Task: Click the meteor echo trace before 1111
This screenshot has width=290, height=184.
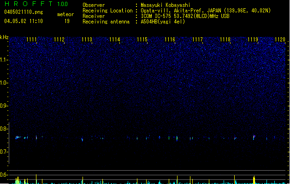Action: [18, 137]
